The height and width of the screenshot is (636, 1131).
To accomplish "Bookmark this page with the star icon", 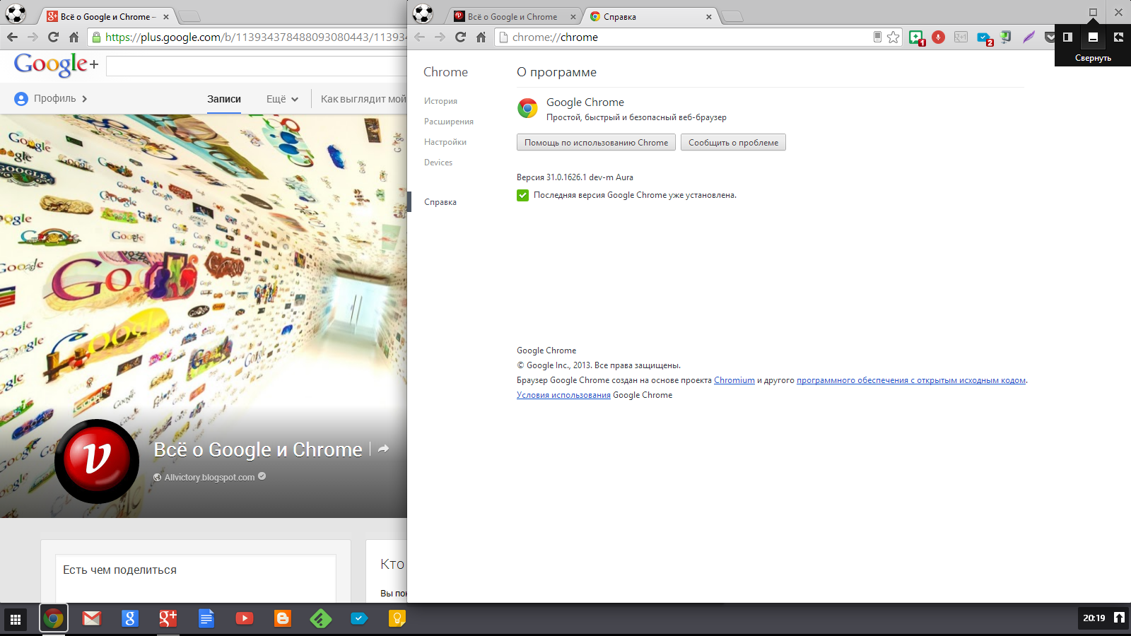I will pos(893,37).
